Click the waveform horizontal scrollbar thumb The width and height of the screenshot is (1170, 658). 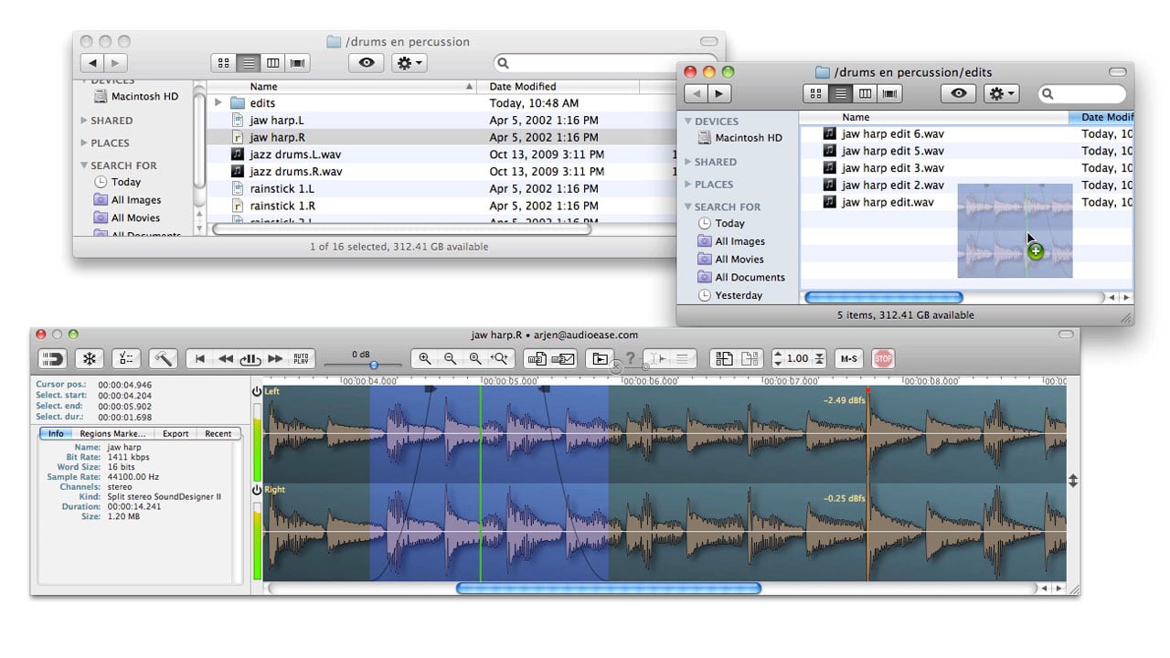pyautogui.click(x=608, y=589)
